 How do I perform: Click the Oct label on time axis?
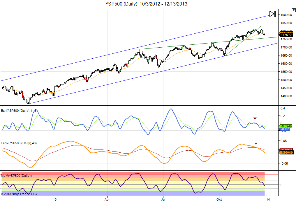[219, 199]
